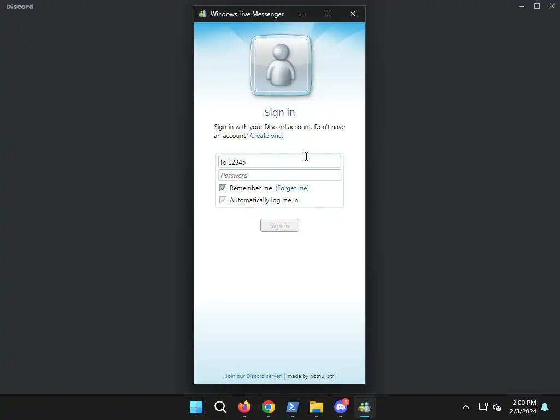Screen dimensions: 560x420
Task: Close the Discord background window
Action: point(552,6)
